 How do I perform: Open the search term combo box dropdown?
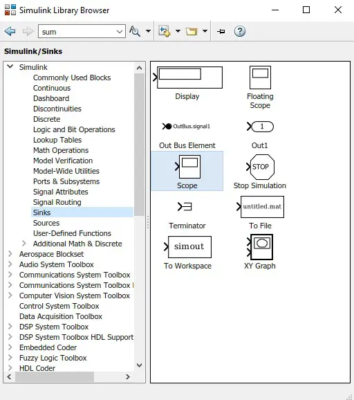pyautogui.click(x=120, y=32)
